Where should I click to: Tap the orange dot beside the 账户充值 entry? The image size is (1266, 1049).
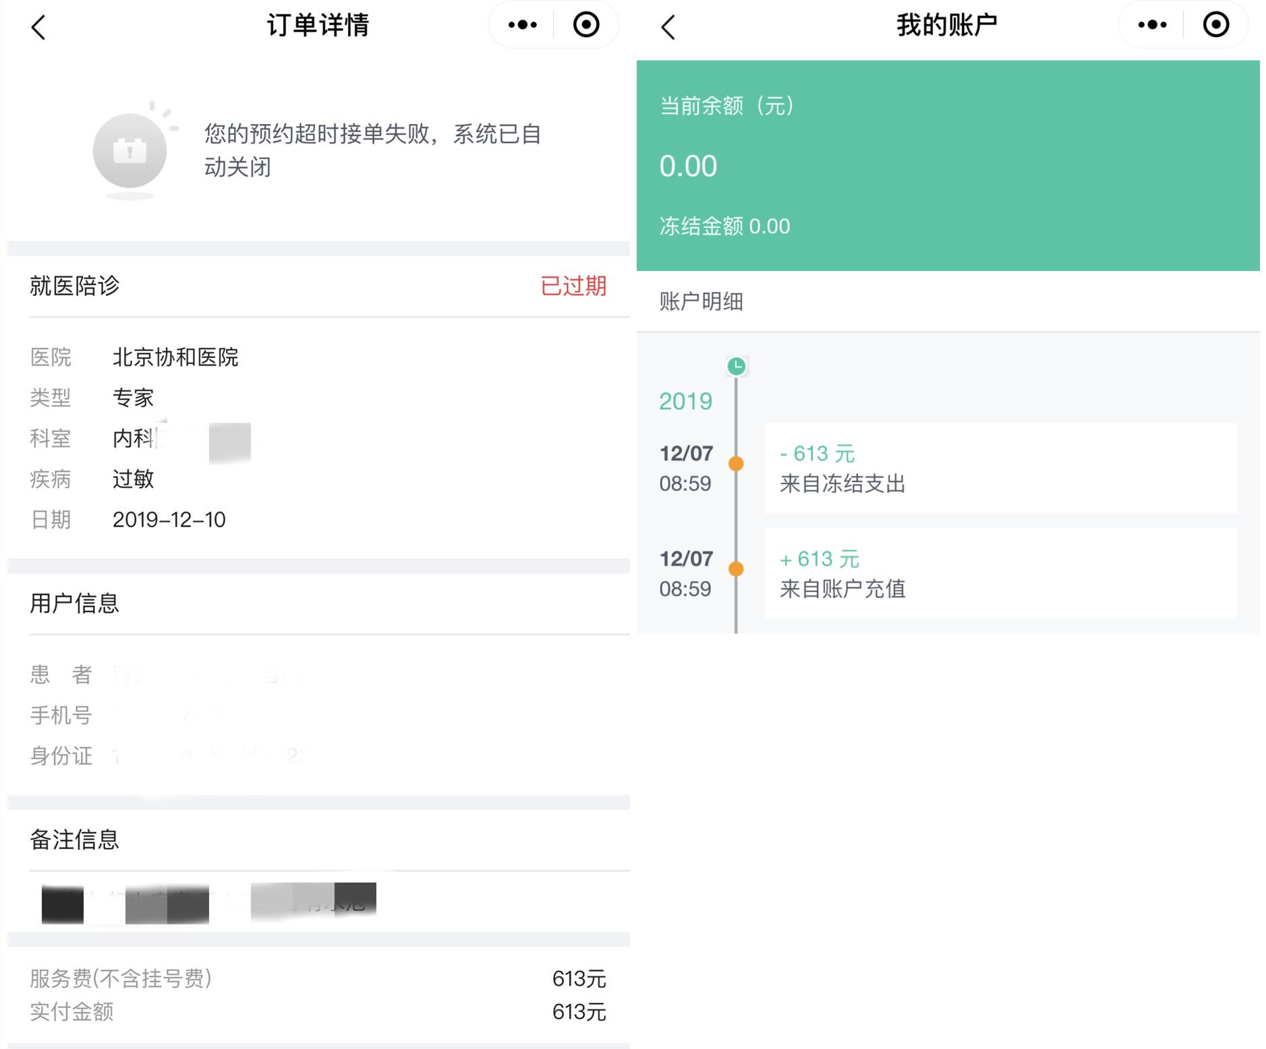click(736, 568)
